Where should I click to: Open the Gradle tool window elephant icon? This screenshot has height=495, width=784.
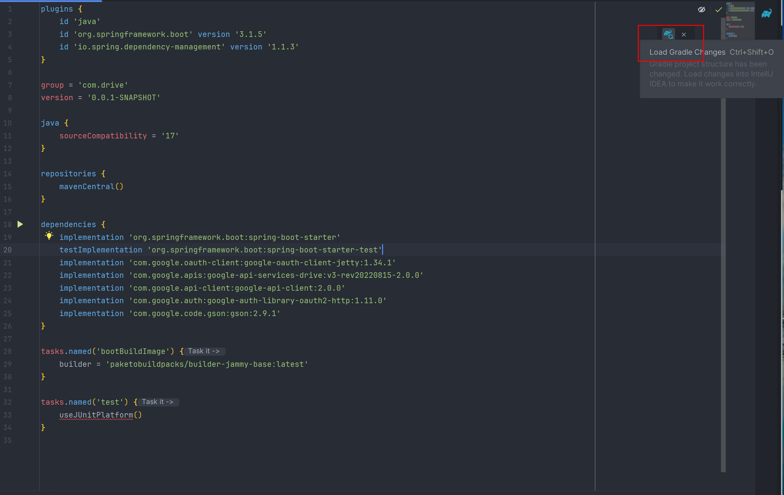[x=767, y=14]
